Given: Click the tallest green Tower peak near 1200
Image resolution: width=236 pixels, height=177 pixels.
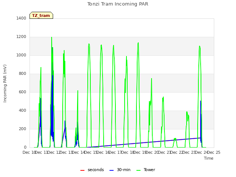Looking at the screenshot, I should coord(52,37).
